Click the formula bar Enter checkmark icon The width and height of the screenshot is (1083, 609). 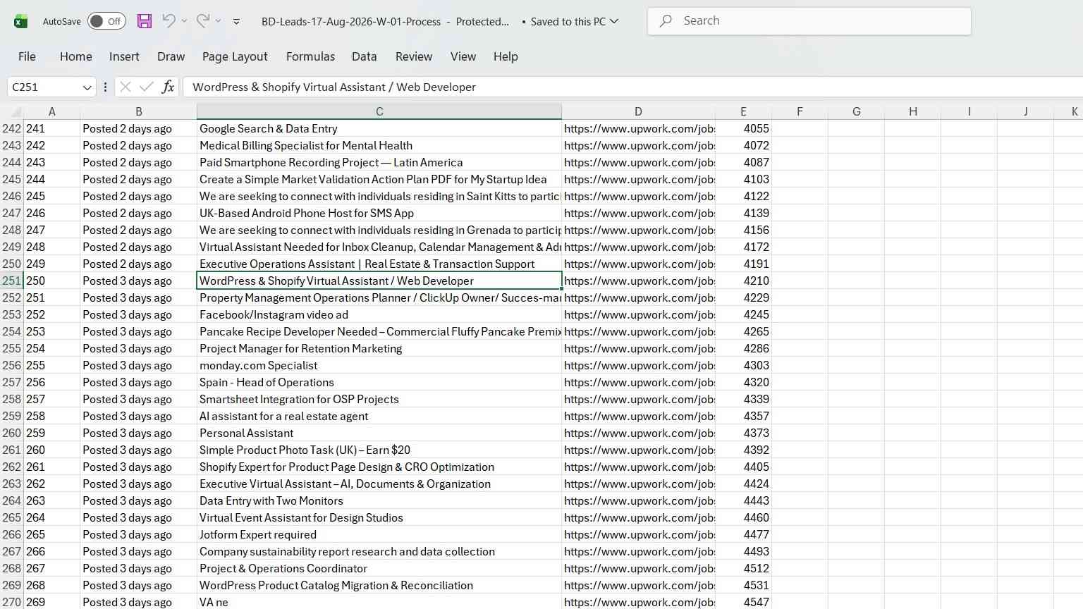[147, 87]
